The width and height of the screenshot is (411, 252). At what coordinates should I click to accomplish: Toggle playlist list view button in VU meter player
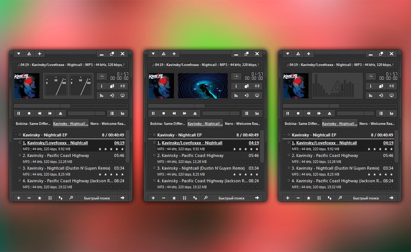pos(112,113)
